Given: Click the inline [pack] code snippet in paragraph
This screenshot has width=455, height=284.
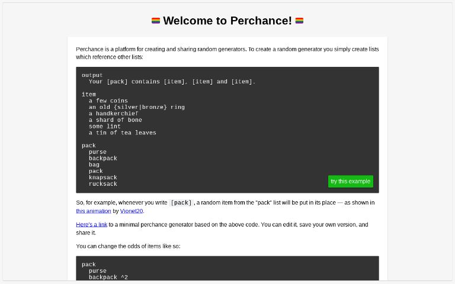Looking at the screenshot, I should [181, 203].
